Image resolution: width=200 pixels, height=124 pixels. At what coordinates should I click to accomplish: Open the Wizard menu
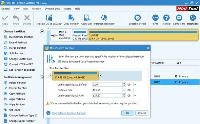(x=67, y=9)
